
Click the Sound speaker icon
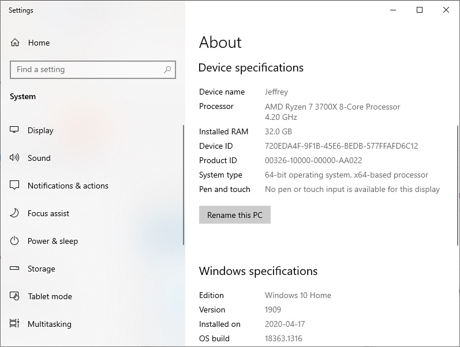[x=14, y=158]
